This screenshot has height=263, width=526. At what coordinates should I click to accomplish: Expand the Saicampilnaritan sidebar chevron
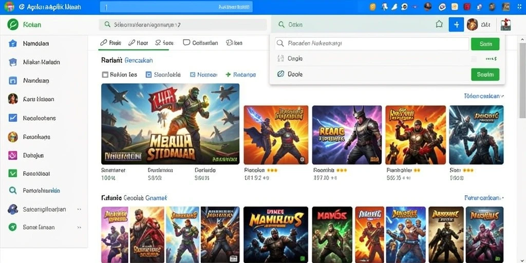(79, 210)
